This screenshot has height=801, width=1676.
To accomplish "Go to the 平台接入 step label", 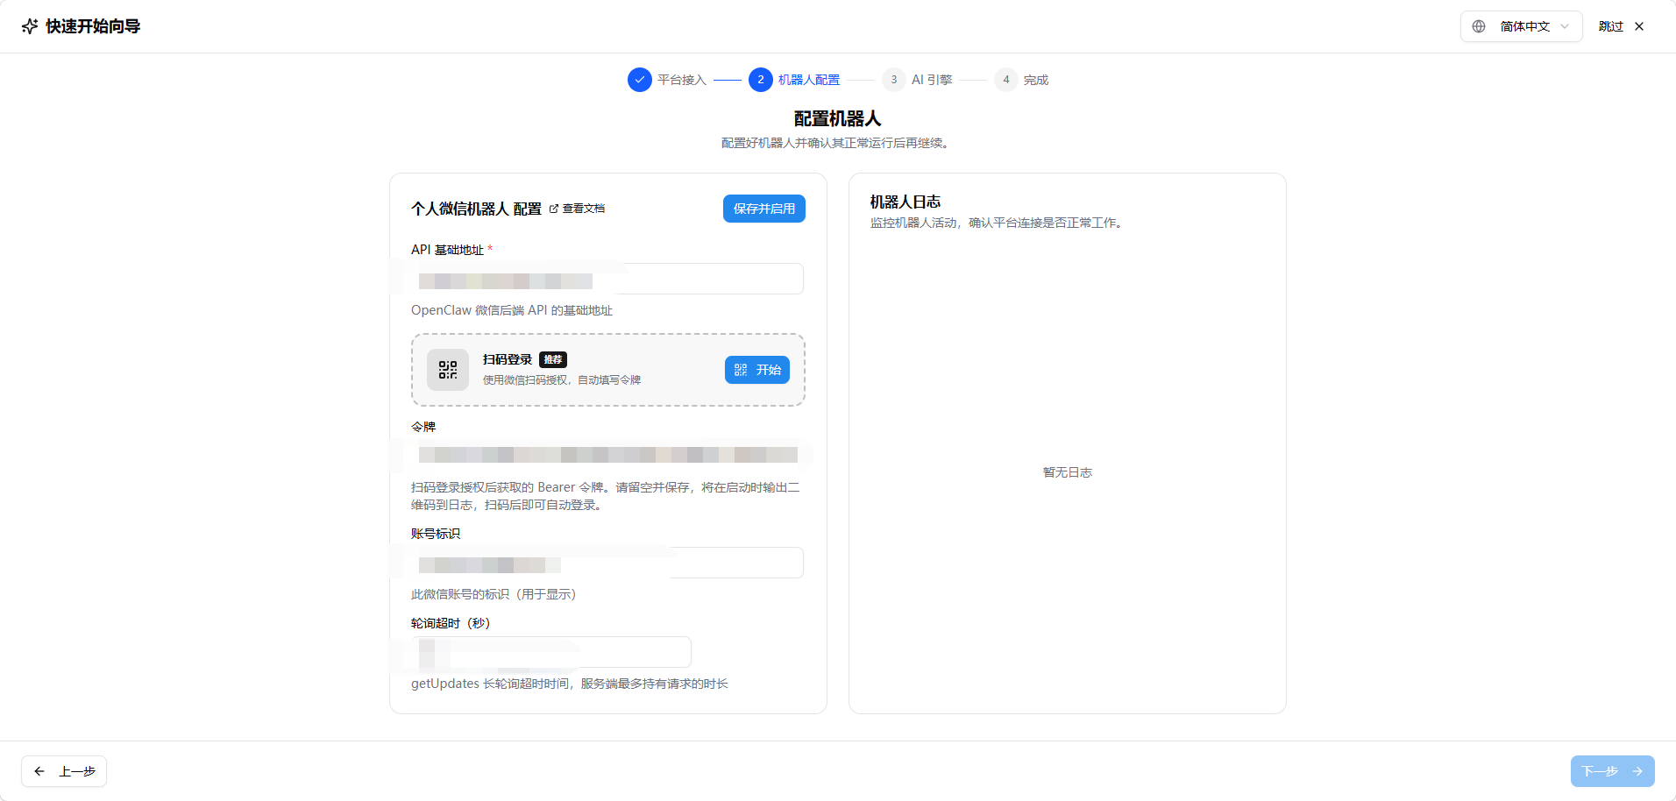I will 682,80.
